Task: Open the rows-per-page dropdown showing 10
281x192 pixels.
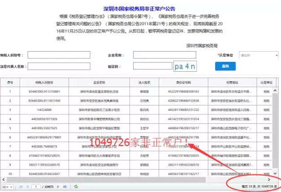Action: tap(7, 186)
